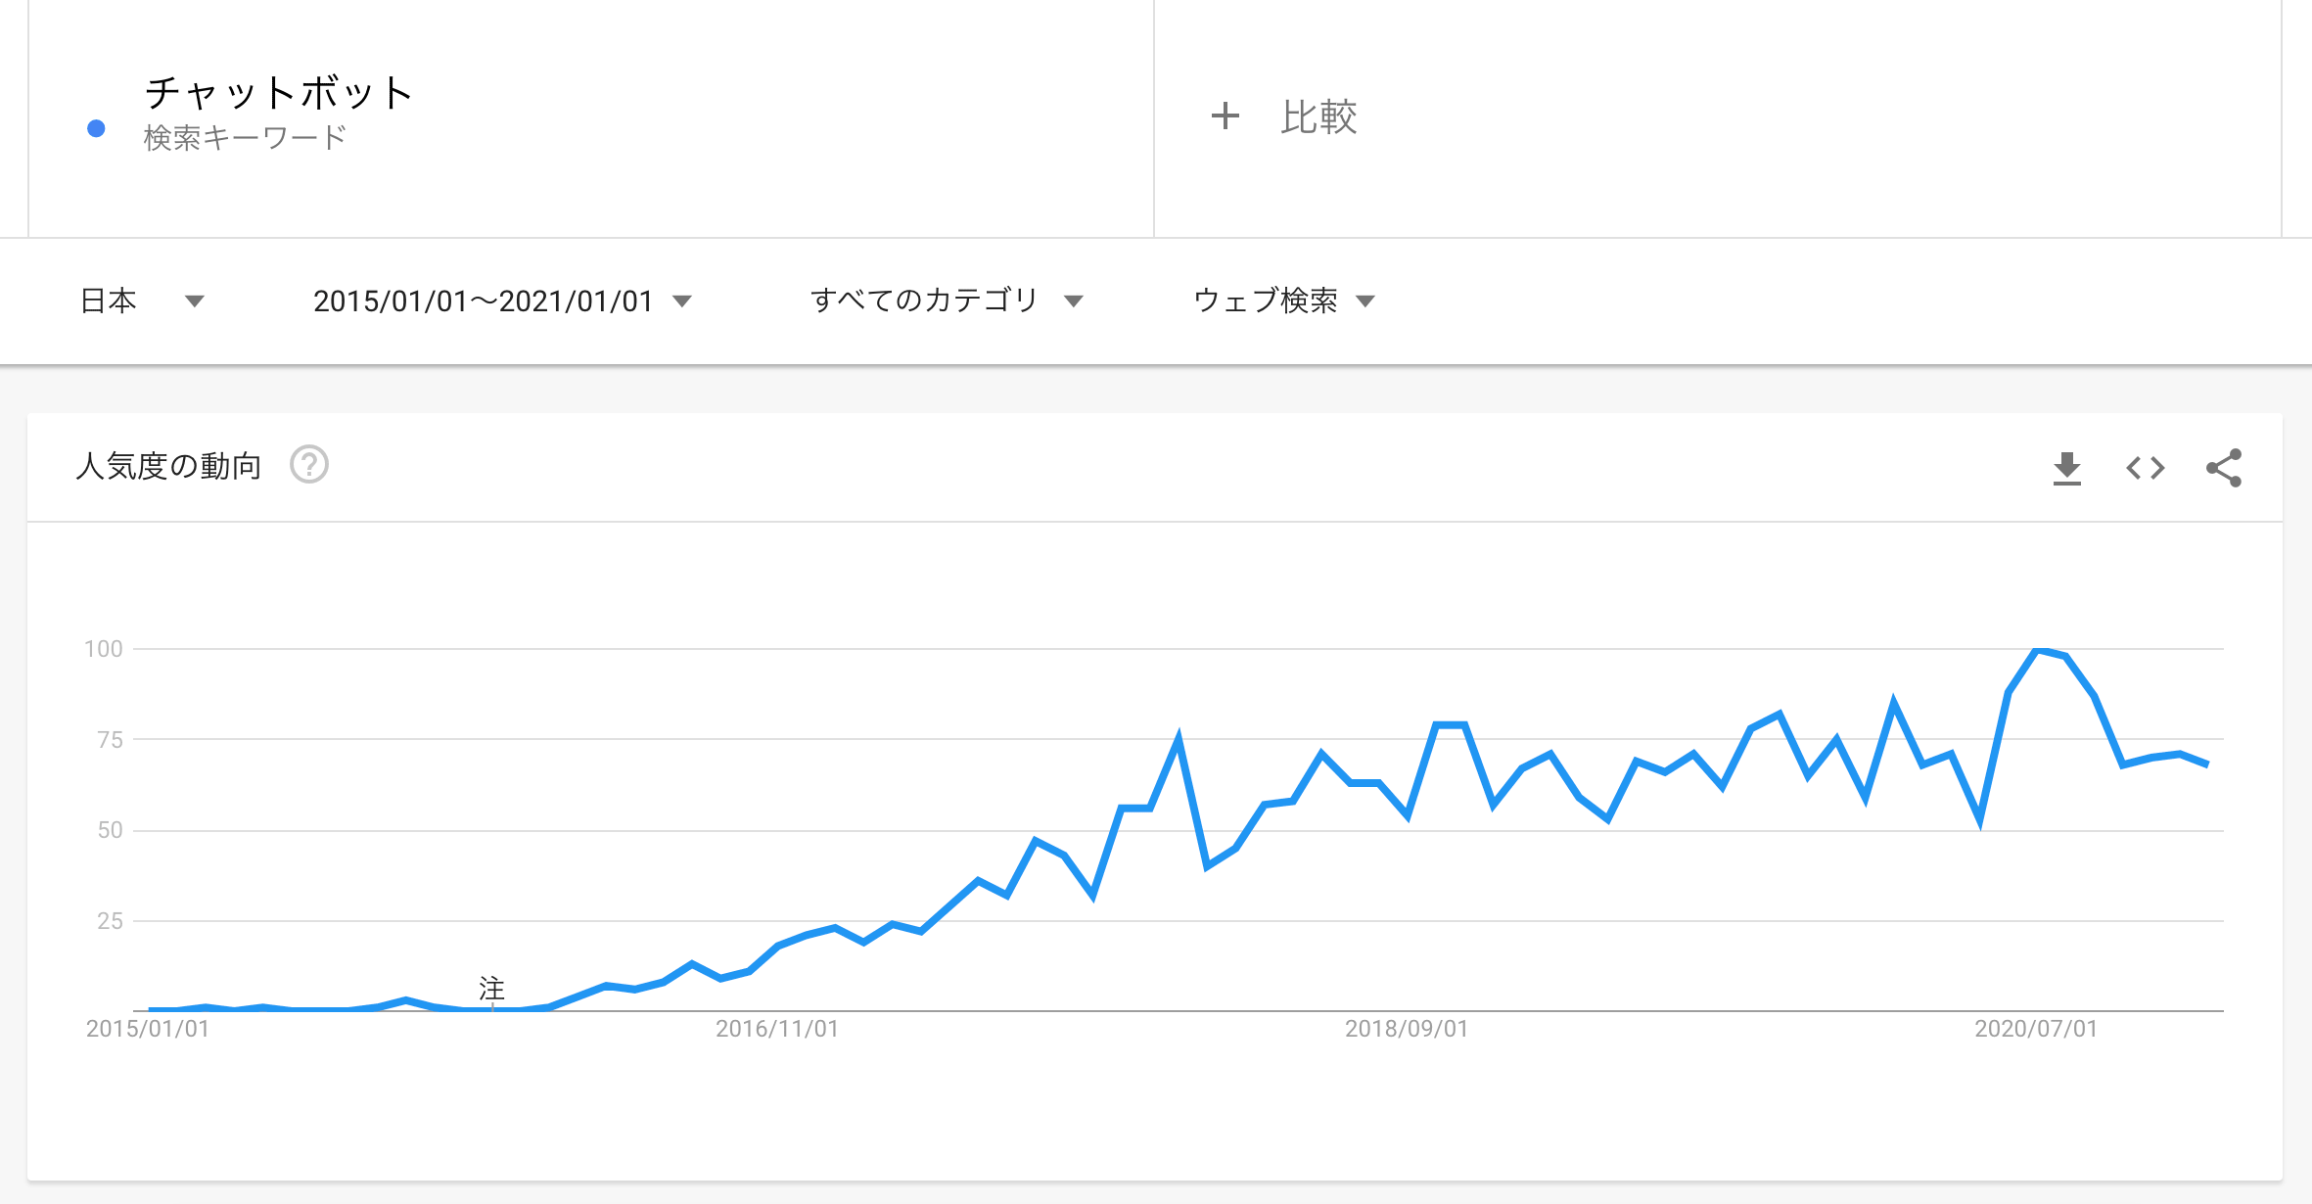Click the 2016/11/01 axis date label
2312x1204 pixels.
click(777, 1029)
